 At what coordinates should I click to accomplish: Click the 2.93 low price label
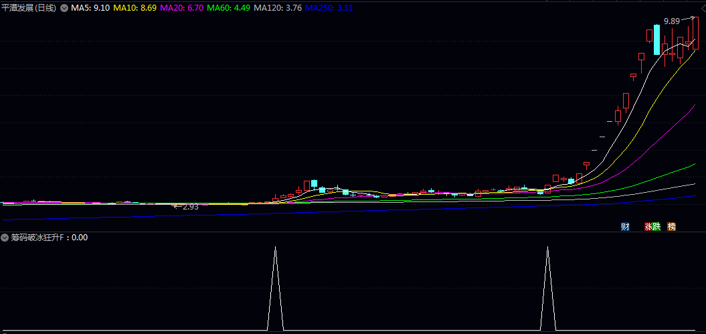(191, 207)
